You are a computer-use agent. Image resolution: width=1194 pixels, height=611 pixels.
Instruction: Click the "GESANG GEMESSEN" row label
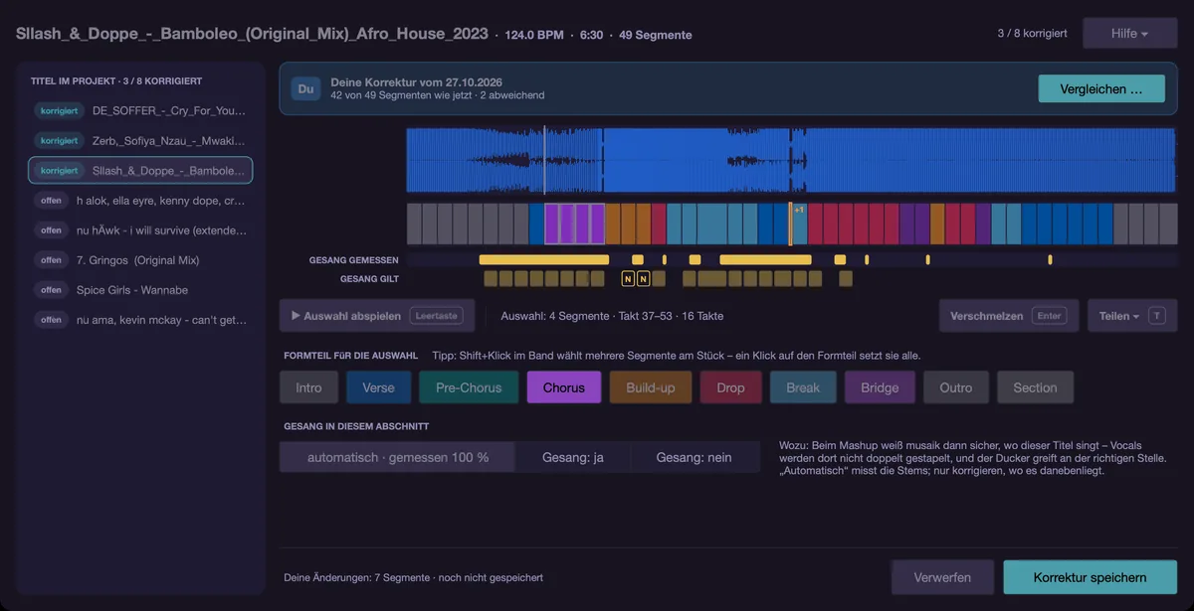pyautogui.click(x=354, y=260)
